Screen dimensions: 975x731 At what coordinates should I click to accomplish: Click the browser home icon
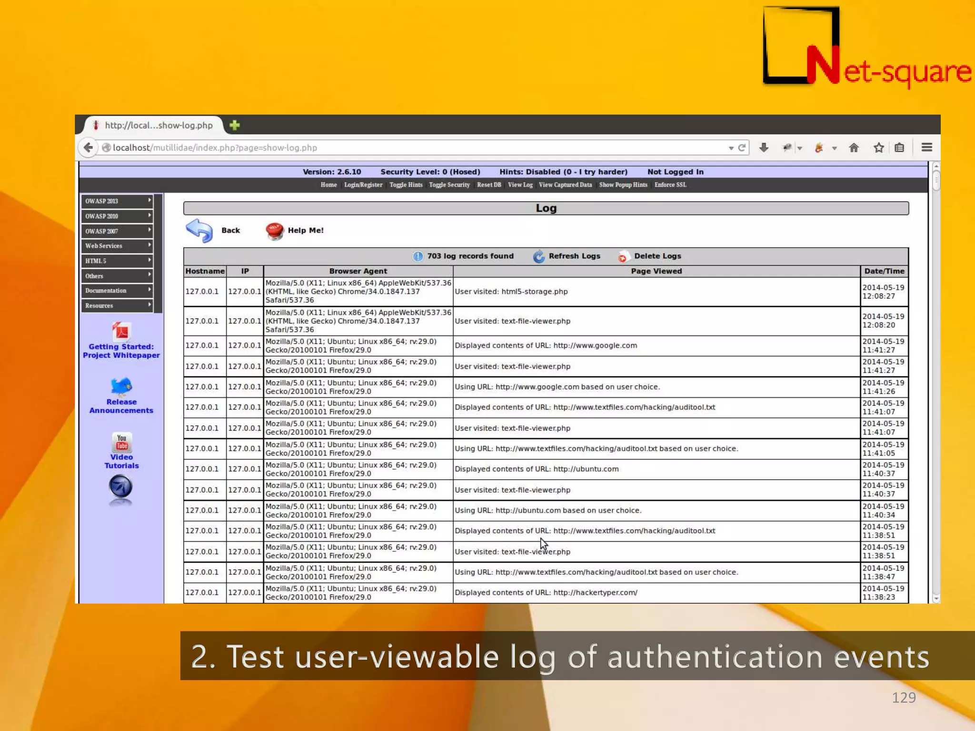[854, 148]
